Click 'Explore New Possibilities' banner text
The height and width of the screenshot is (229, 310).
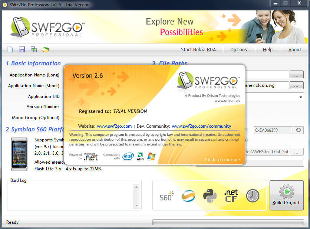pyautogui.click(x=174, y=27)
